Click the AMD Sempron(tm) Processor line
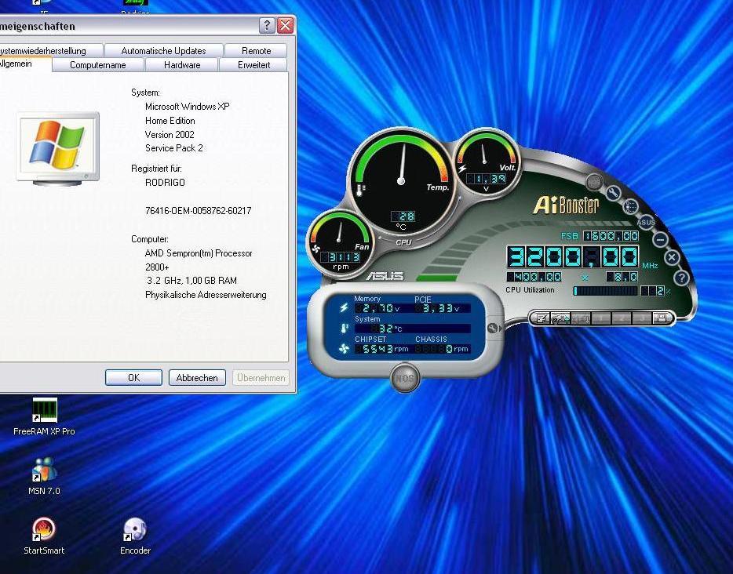Viewport: 733px width, 574px height. coord(199,253)
